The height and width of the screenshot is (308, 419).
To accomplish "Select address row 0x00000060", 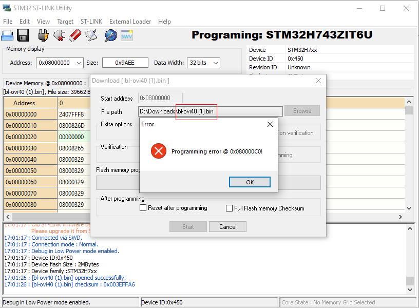I will coord(30,182).
